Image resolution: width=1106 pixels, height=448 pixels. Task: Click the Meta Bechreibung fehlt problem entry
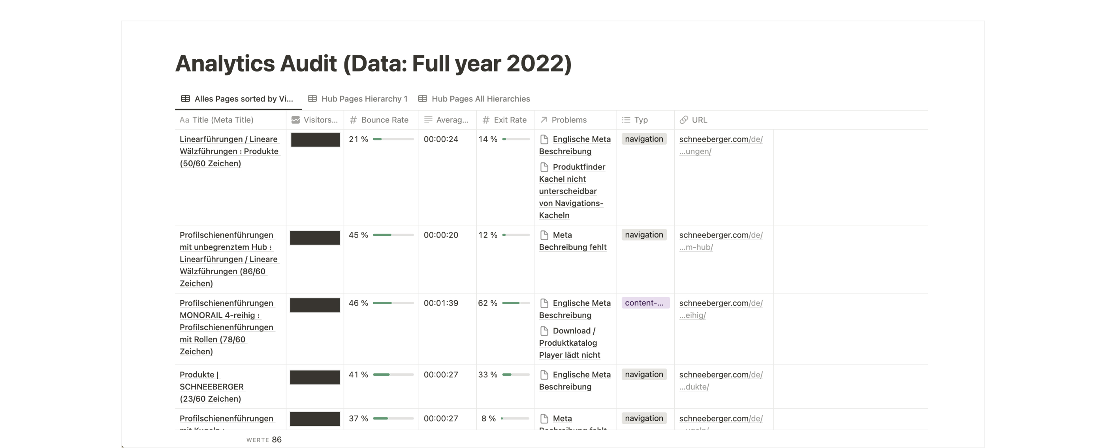(x=573, y=241)
